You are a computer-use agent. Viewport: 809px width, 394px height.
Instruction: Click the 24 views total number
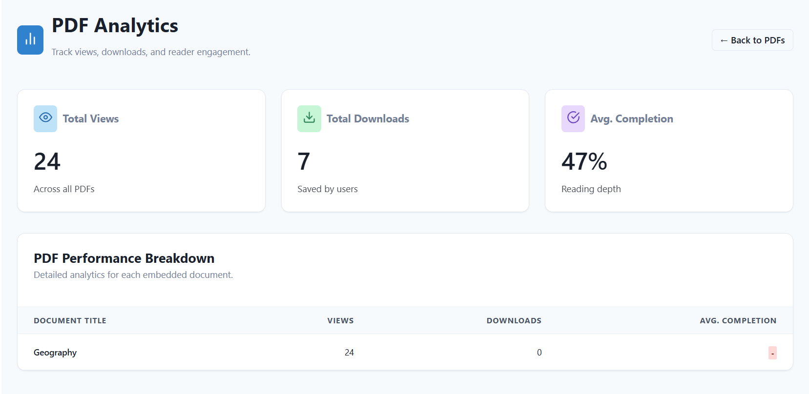(x=47, y=161)
